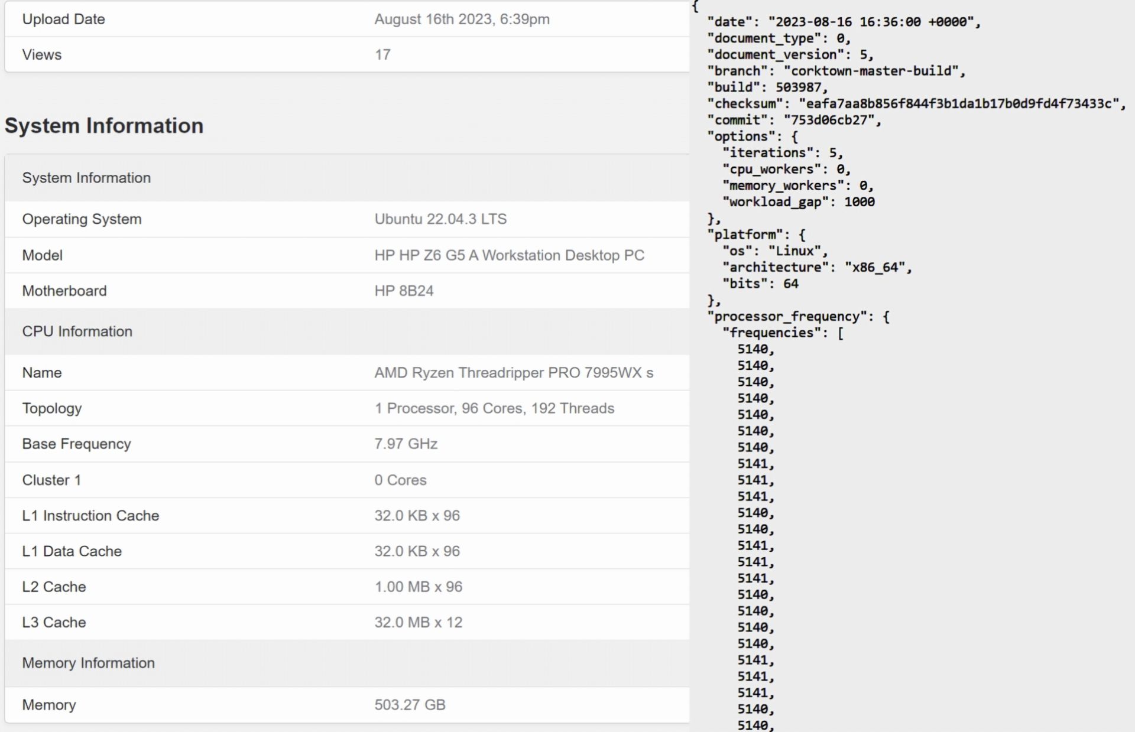Select the Ubuntu 22.04.3 LTS operating system value

(440, 219)
